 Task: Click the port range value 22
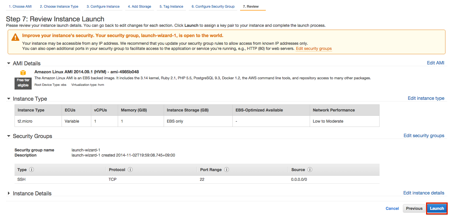202,179
